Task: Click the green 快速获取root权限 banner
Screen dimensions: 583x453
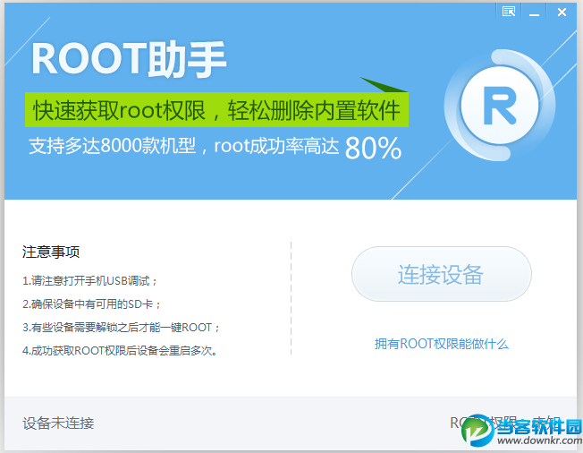Action: point(216,110)
